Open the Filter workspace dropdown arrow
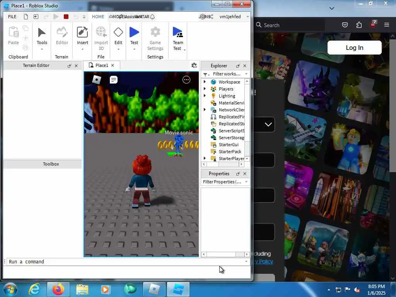The image size is (396, 297). (246, 74)
